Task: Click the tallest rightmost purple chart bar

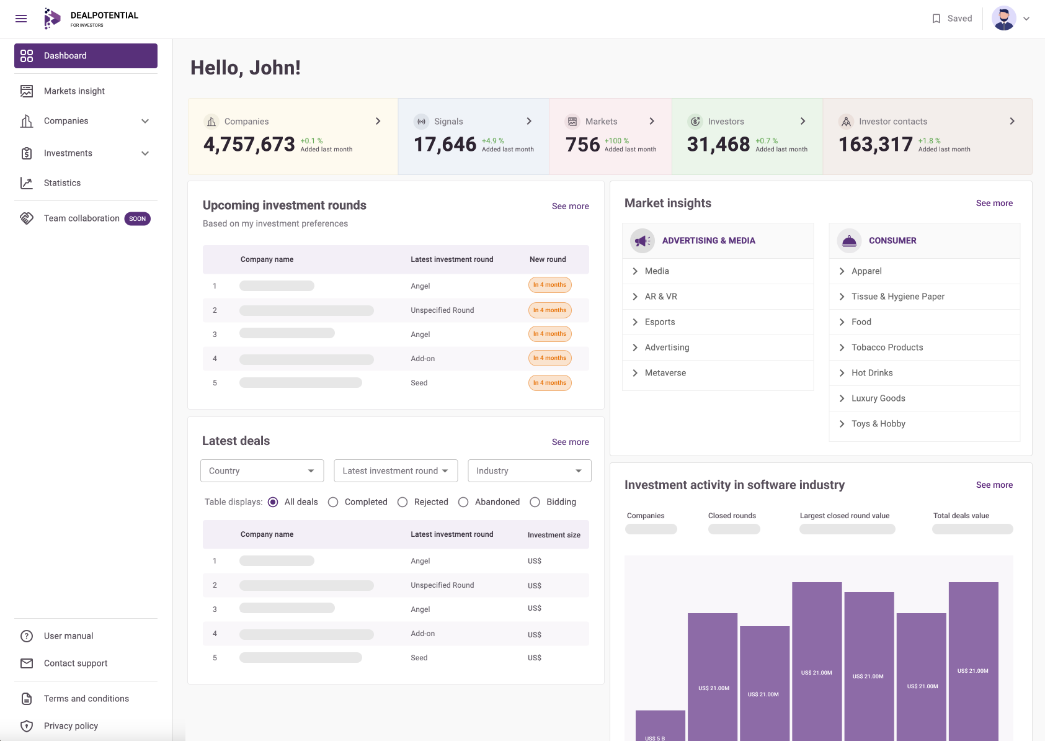Action: tap(974, 662)
